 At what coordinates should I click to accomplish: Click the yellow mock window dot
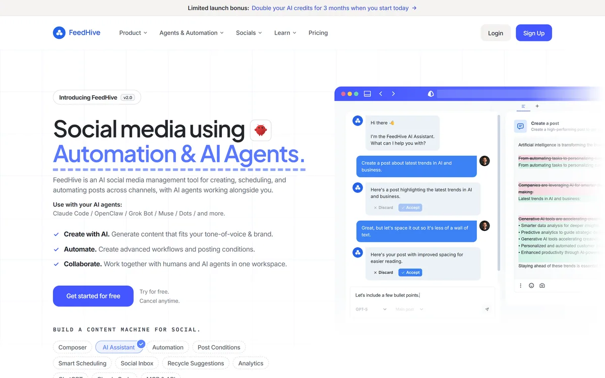350,94
